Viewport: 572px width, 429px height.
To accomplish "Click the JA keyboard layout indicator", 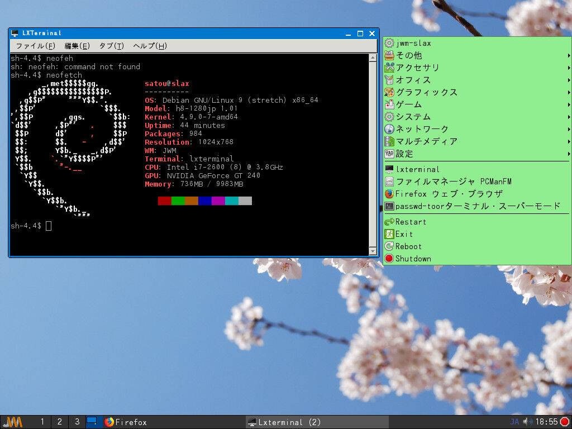I will coord(514,422).
